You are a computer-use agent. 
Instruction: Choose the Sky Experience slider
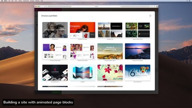pos(138,73)
